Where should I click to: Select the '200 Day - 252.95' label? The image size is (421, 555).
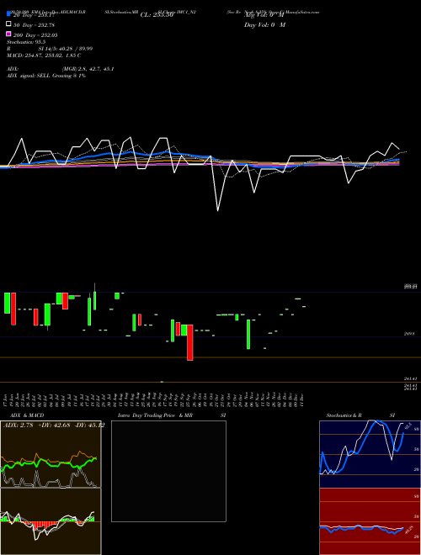coord(35,35)
